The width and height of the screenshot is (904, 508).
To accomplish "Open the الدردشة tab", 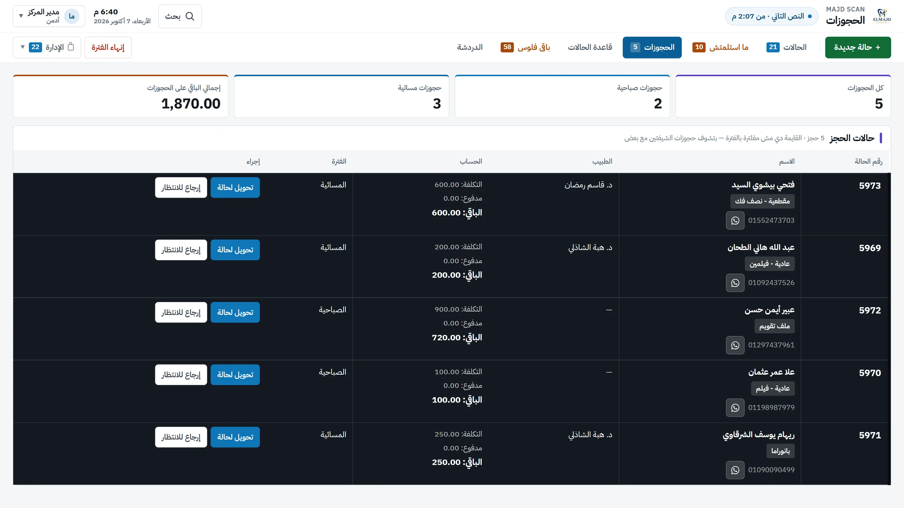I will point(470,47).
